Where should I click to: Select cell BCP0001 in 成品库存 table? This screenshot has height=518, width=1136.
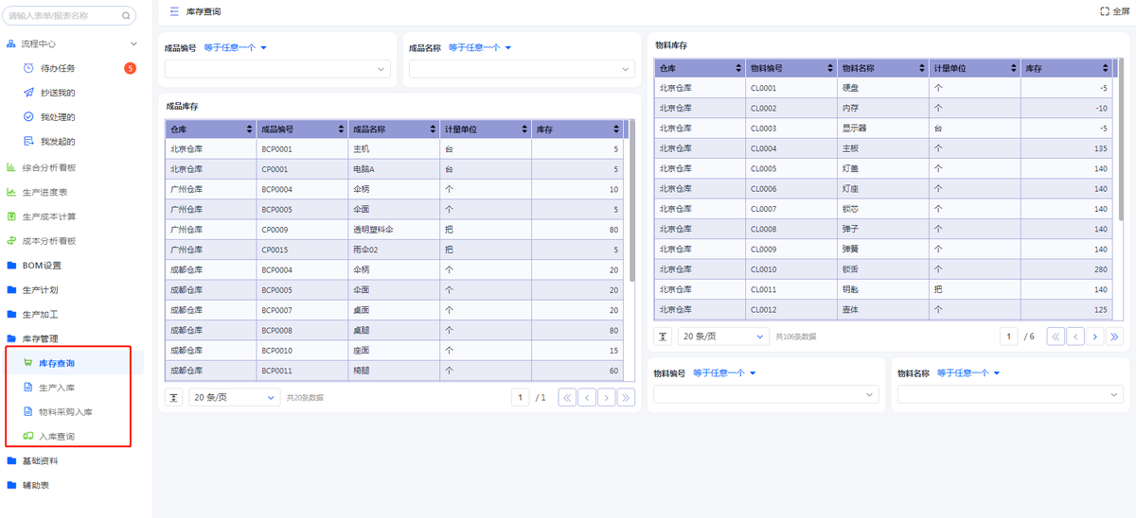coord(302,149)
